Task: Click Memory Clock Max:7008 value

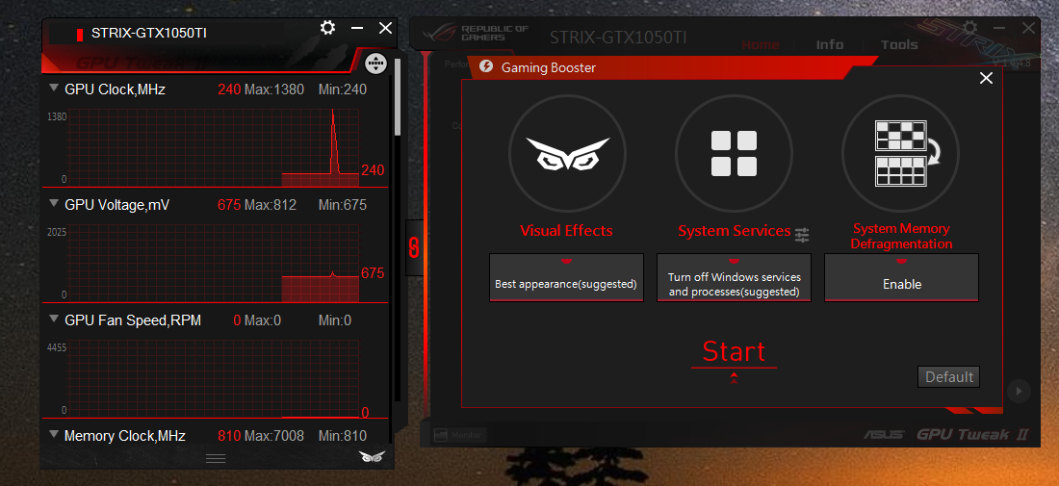Action: click(274, 435)
